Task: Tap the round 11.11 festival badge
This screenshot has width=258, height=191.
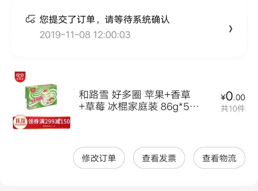Action: tap(20, 122)
